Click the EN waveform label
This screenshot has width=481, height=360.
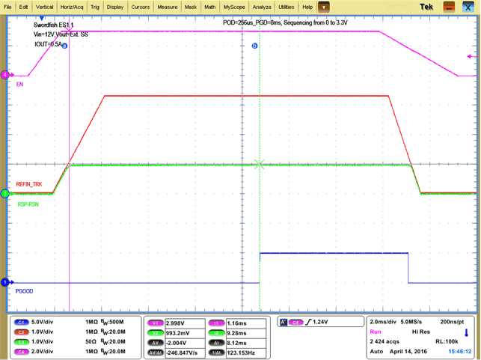[19, 85]
